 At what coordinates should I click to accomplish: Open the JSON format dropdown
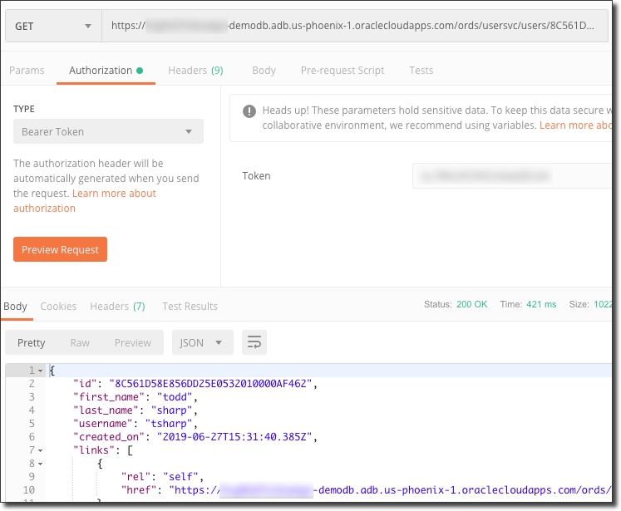(202, 343)
